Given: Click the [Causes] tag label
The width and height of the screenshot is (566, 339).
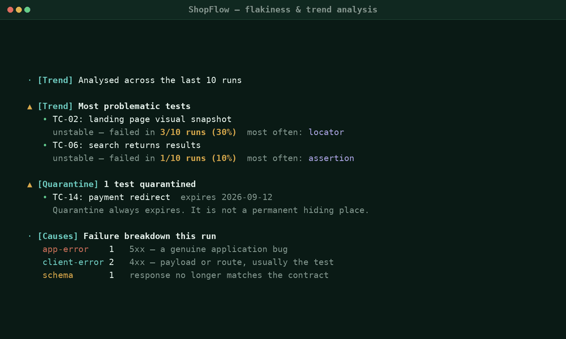Looking at the screenshot, I should click(58, 236).
